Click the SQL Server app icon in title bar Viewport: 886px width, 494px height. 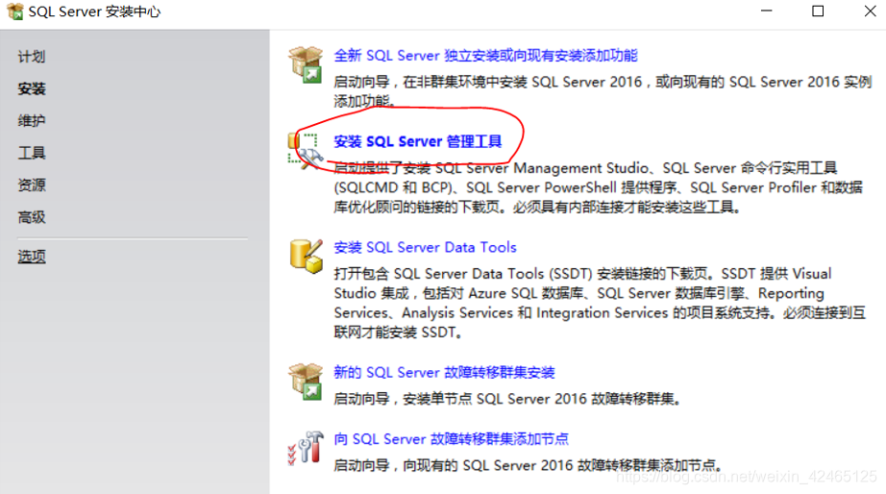15,12
